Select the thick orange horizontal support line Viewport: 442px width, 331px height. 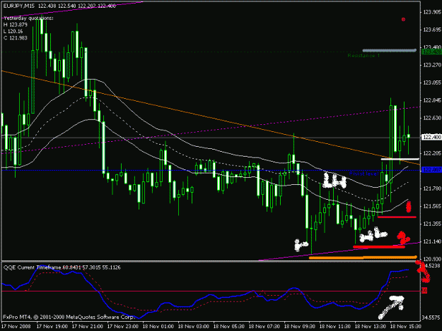(363, 258)
